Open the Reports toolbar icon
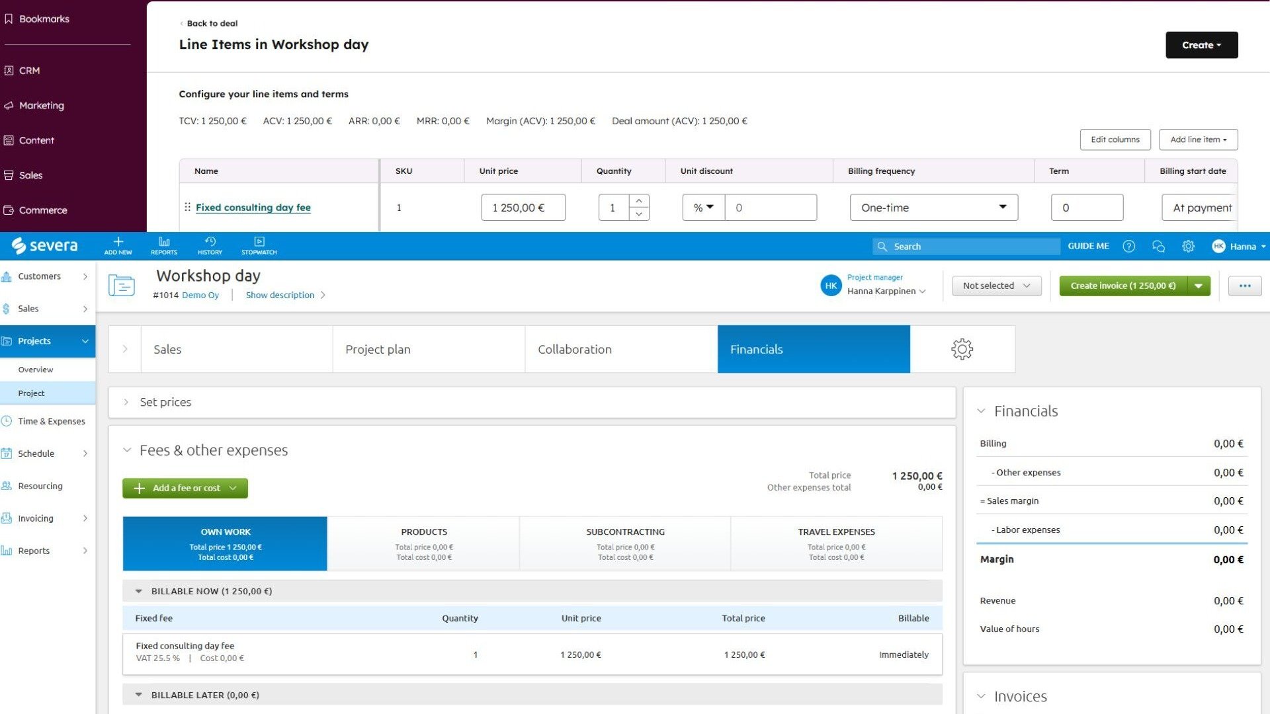1270x714 pixels. [164, 242]
